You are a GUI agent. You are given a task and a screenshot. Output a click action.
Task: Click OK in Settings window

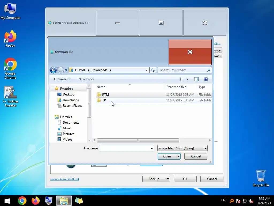[185, 179]
